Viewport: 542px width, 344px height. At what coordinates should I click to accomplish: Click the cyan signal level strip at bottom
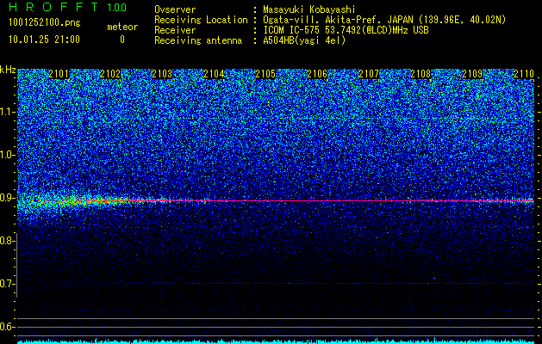pyautogui.click(x=276, y=341)
